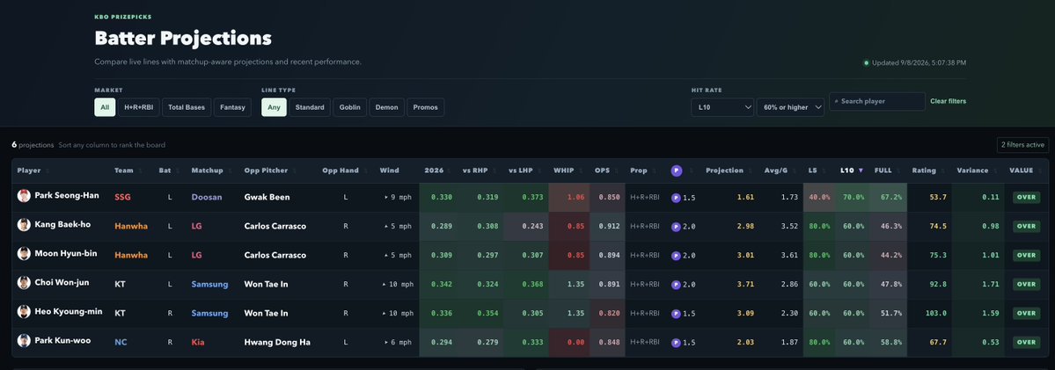Click Moon Hyun-bin's player avatar

25,254
